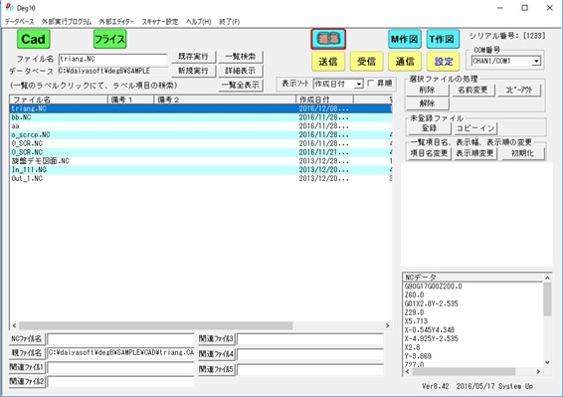The image size is (563, 397).
Task: Click the yellow 通信 button
Action: 405,62
